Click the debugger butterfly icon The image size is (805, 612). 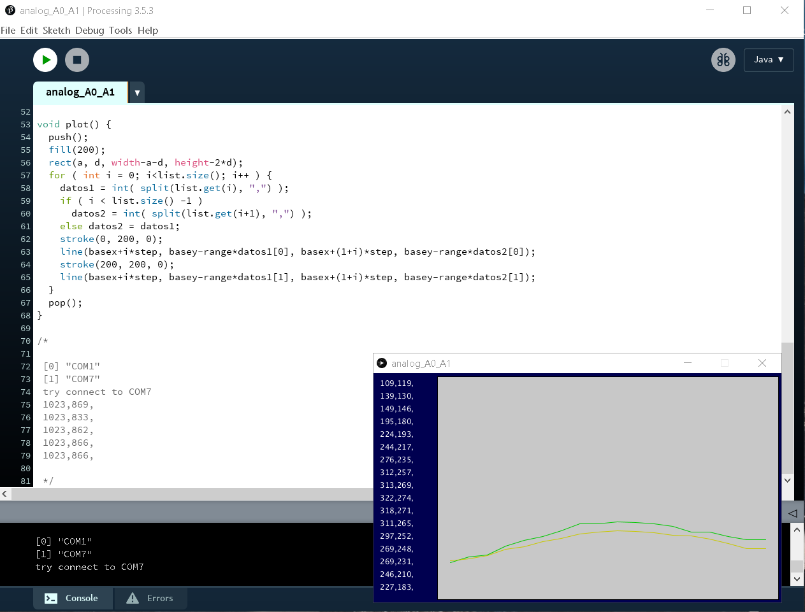(723, 60)
